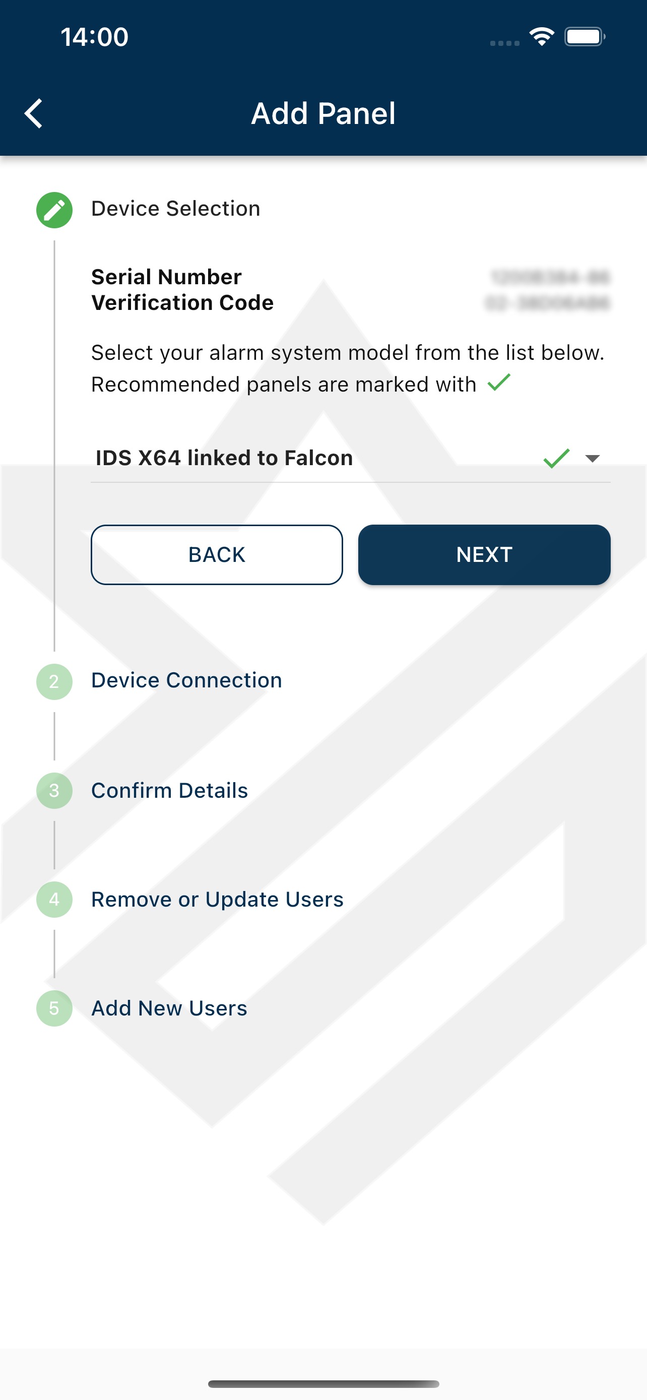Screen dimensions: 647x1400
Task: Go to Add New Users step
Action: (169, 1009)
